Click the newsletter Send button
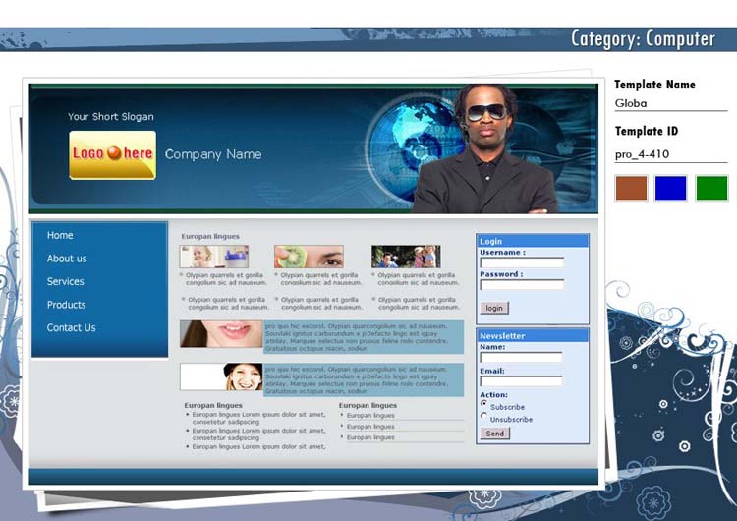The height and width of the screenshot is (521, 737). tap(494, 434)
